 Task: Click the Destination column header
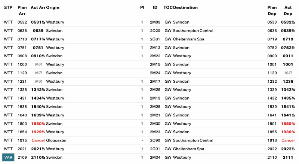tap(185, 7)
